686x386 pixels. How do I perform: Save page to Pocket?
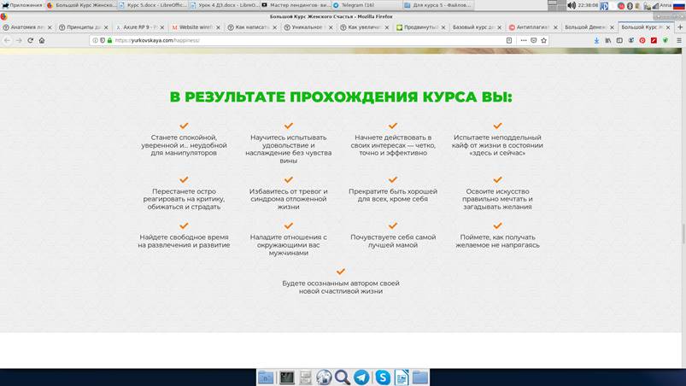pos(533,40)
